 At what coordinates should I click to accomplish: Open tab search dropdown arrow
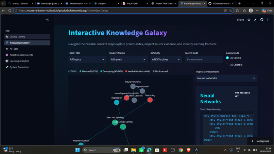(3, 3)
